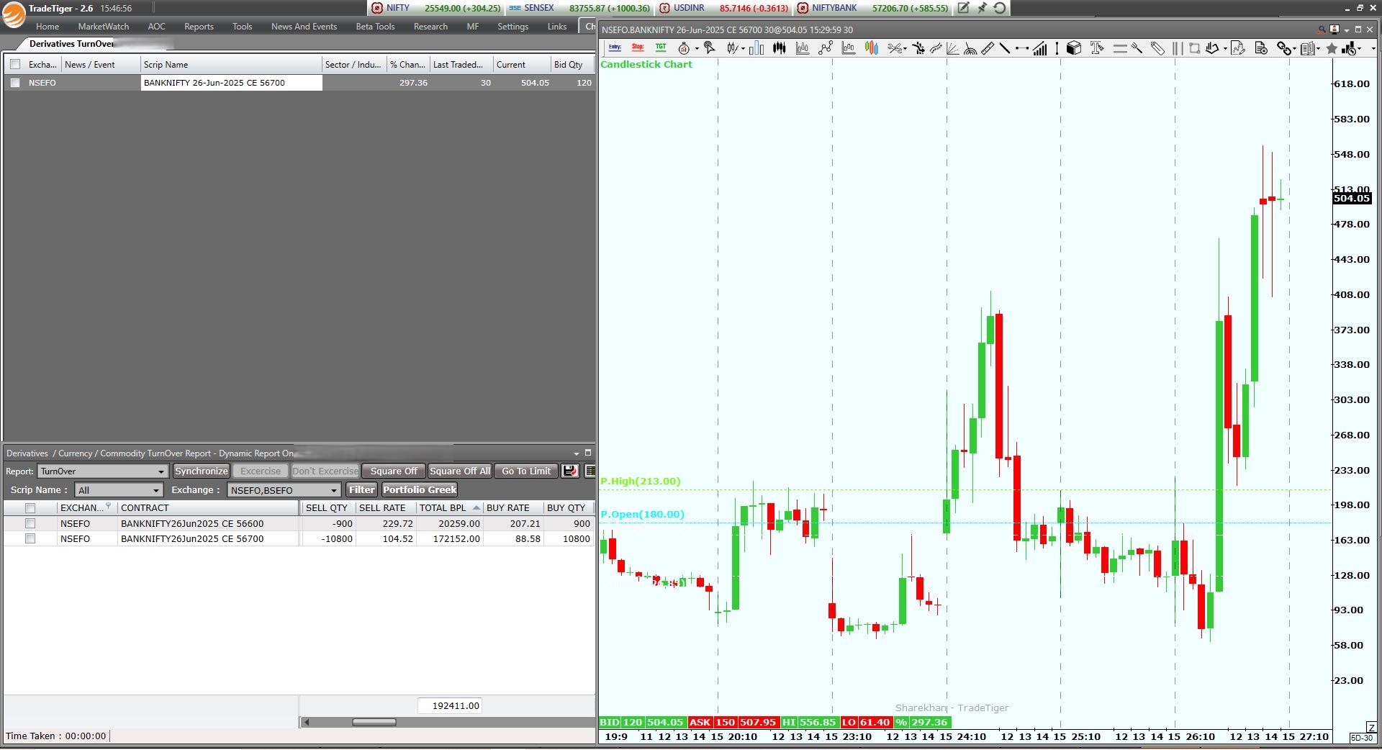Click the scrollbar left arrow below turnover table

click(x=306, y=722)
